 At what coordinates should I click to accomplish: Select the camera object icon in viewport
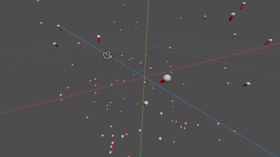107,55
